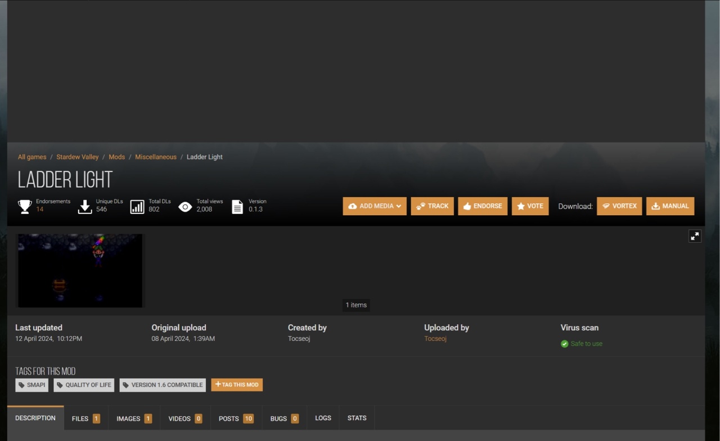Image resolution: width=720 pixels, height=441 pixels.
Task: Switch to the Description tab
Action: [35, 418]
